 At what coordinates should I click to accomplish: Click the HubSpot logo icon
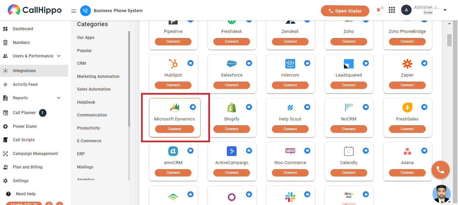(173, 63)
